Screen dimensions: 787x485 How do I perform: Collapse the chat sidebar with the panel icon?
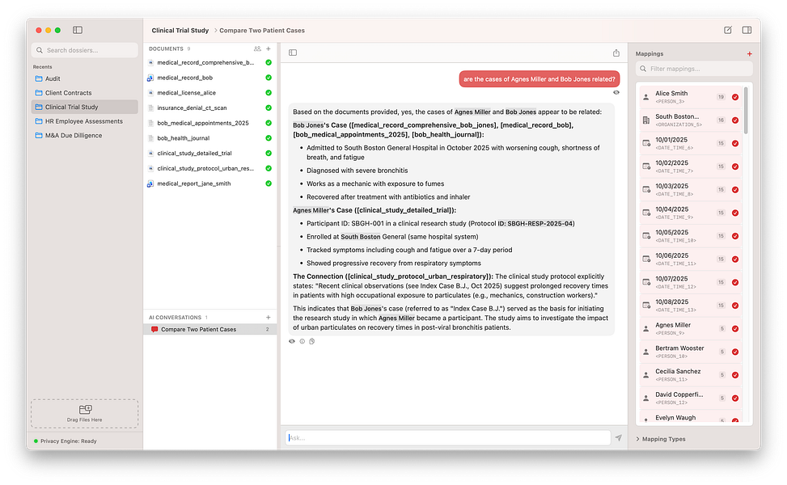click(291, 52)
